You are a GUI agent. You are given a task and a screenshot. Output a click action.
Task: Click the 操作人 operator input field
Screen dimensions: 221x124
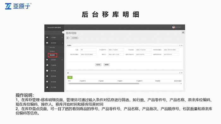tap(116, 54)
